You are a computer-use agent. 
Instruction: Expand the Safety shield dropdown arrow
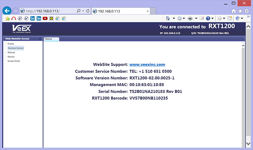[242, 18]
